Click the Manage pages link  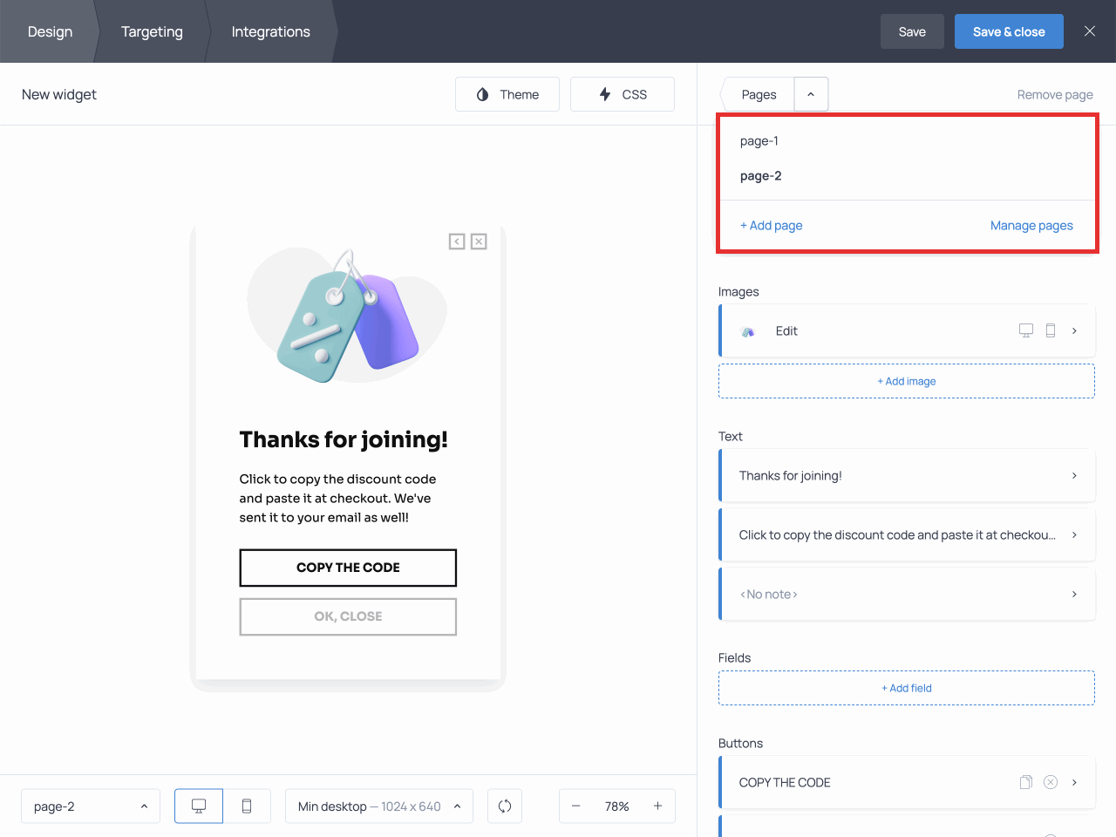[x=1031, y=226]
